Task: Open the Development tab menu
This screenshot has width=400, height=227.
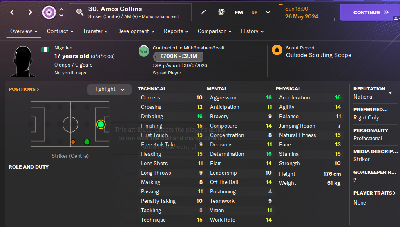Action: click(x=136, y=31)
